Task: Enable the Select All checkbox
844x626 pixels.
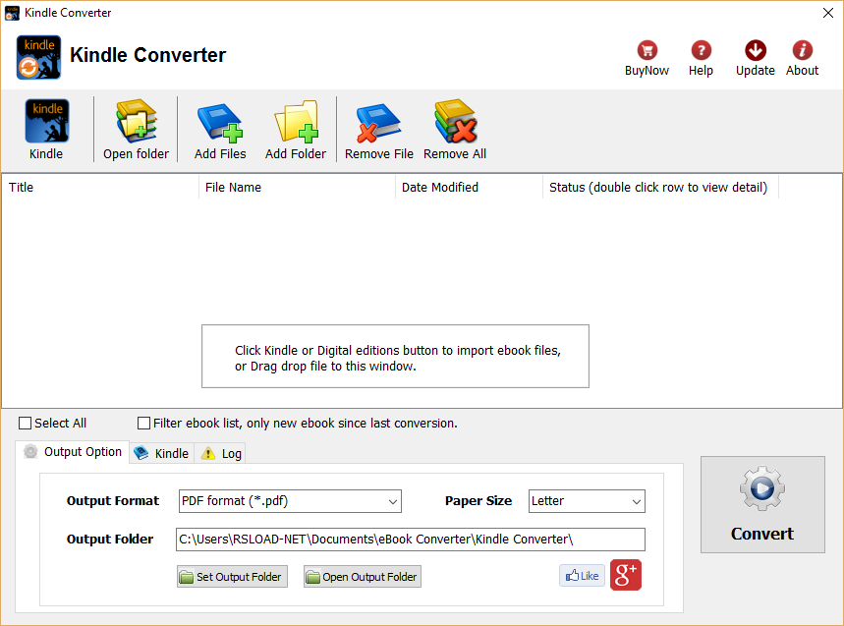Action: (x=25, y=424)
